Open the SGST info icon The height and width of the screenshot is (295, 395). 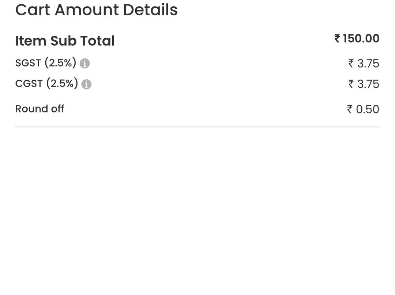[x=84, y=64]
